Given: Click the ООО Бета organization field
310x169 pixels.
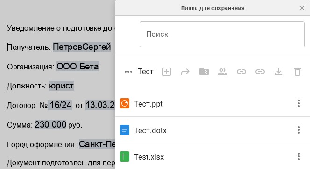Looking at the screenshot, I should point(77,67).
